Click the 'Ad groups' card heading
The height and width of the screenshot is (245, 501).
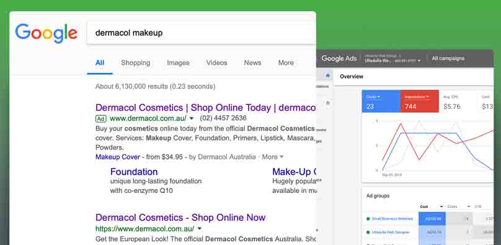(378, 196)
